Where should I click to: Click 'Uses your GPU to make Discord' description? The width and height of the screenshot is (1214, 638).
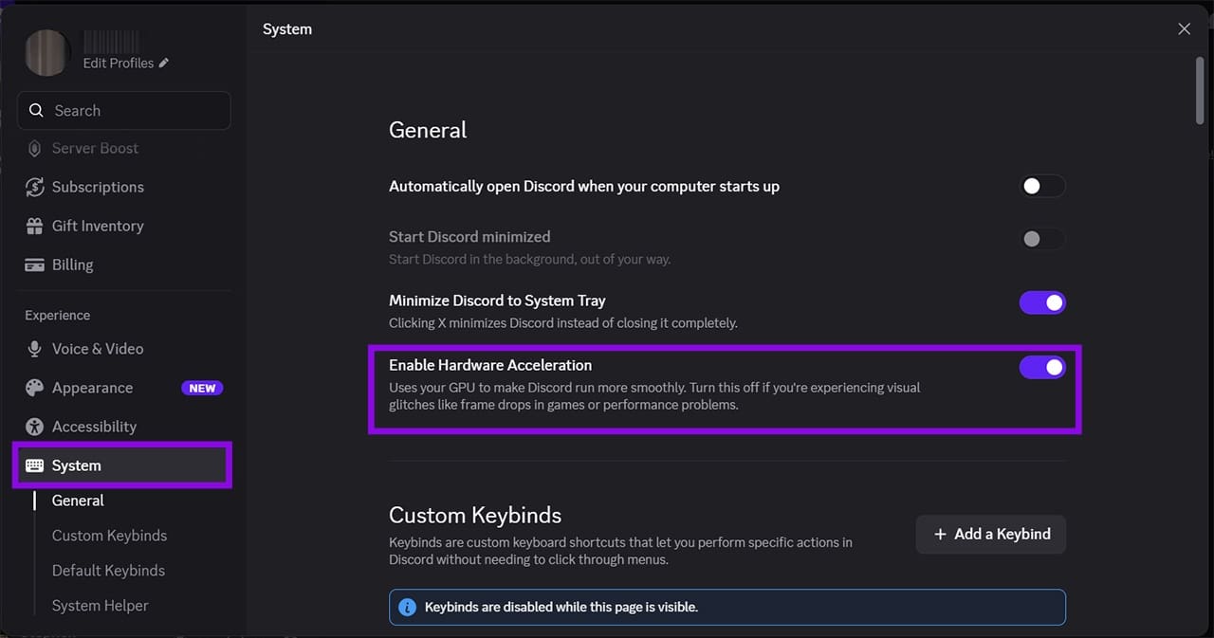654,396
